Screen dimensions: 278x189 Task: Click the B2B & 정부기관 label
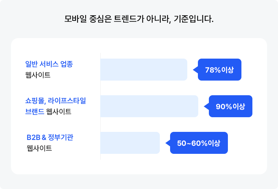[50, 137]
